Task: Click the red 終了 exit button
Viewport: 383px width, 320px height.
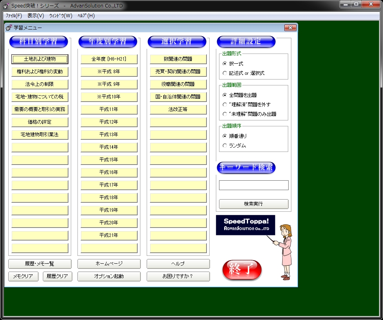Action: click(x=242, y=270)
